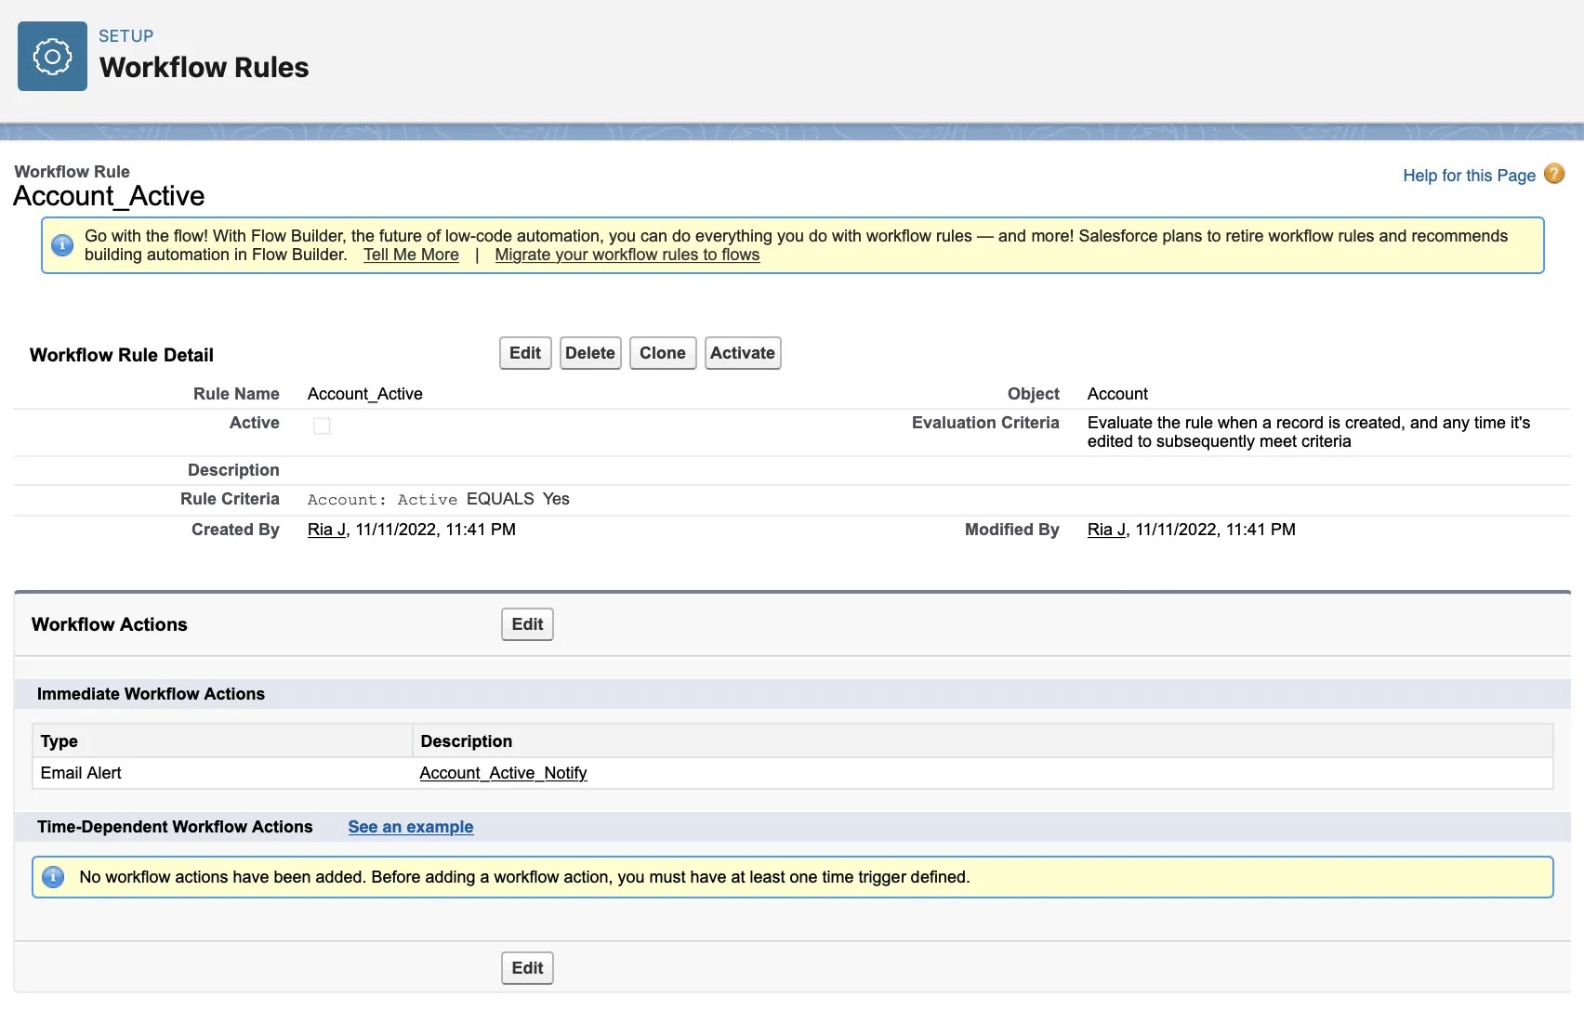
Task: Open Migrate your workflow rules to flows
Action: 627,255
